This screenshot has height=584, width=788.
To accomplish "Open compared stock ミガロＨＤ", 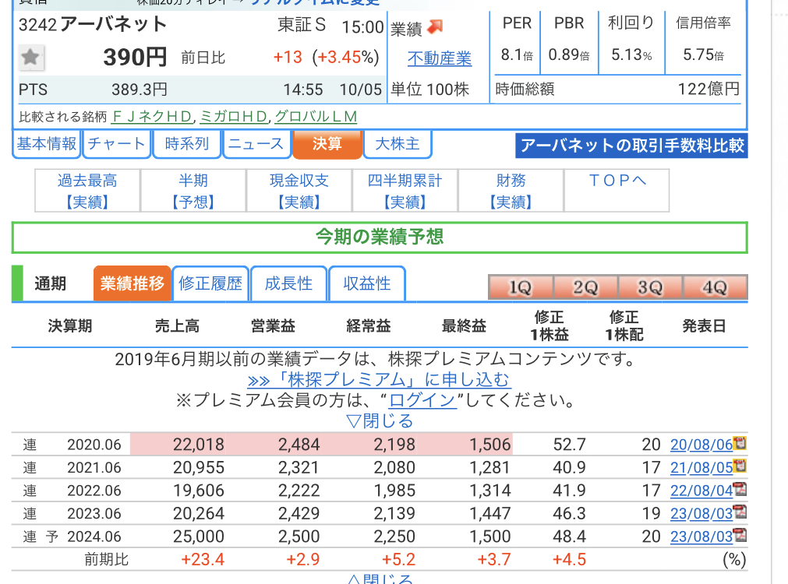I will 233,117.
